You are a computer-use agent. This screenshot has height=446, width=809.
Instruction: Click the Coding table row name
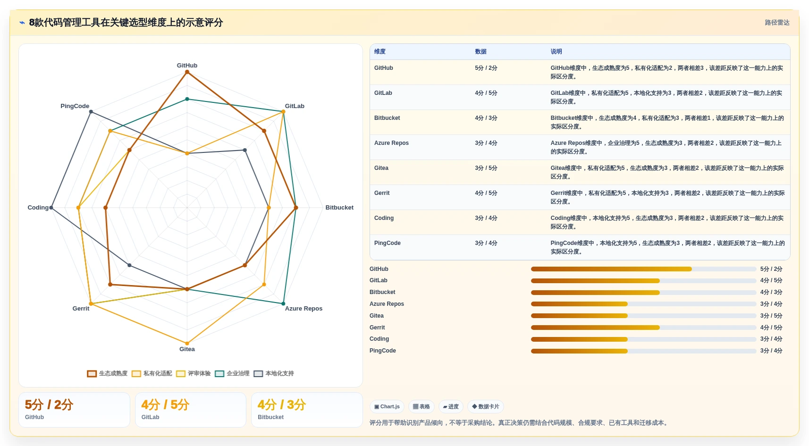point(384,218)
